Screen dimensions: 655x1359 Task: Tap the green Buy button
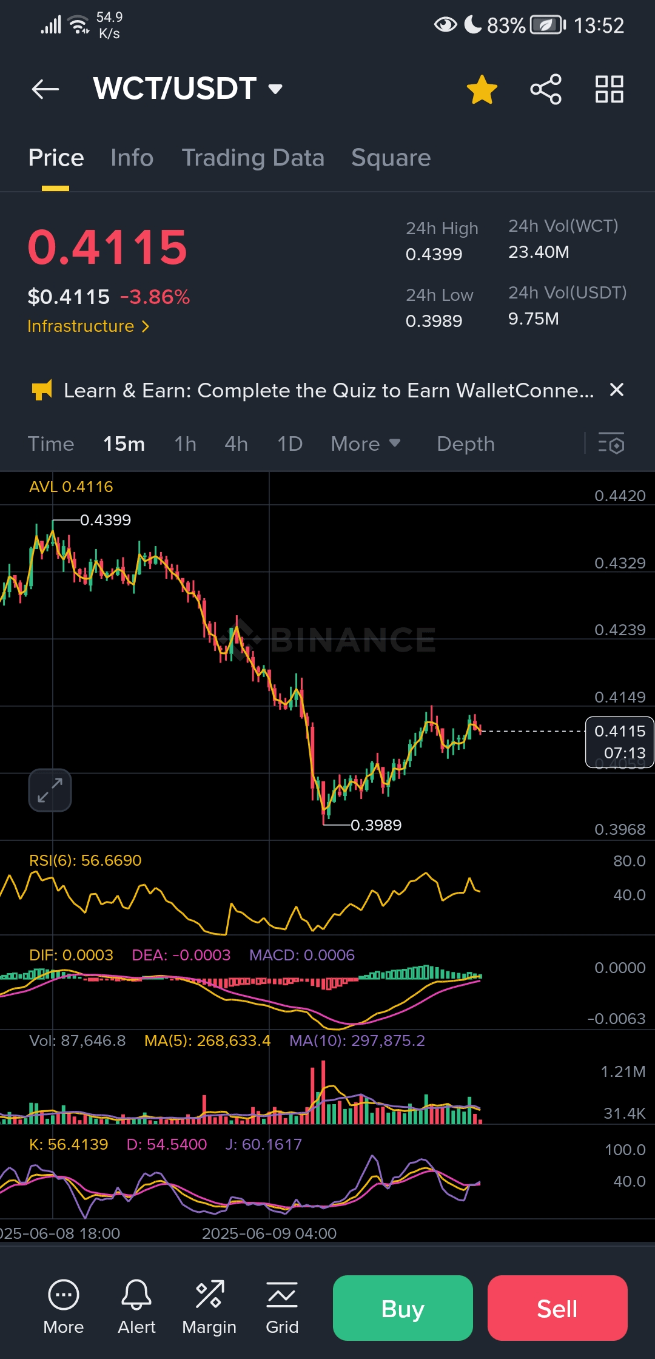(403, 1308)
